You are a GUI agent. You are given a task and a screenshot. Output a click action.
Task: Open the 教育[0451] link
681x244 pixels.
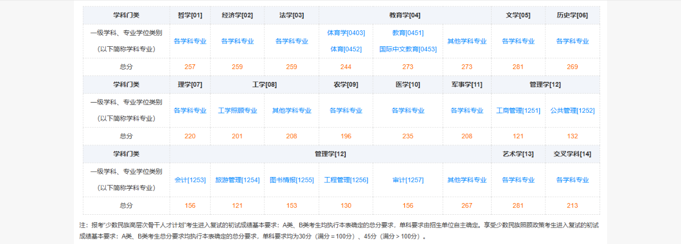(408, 33)
